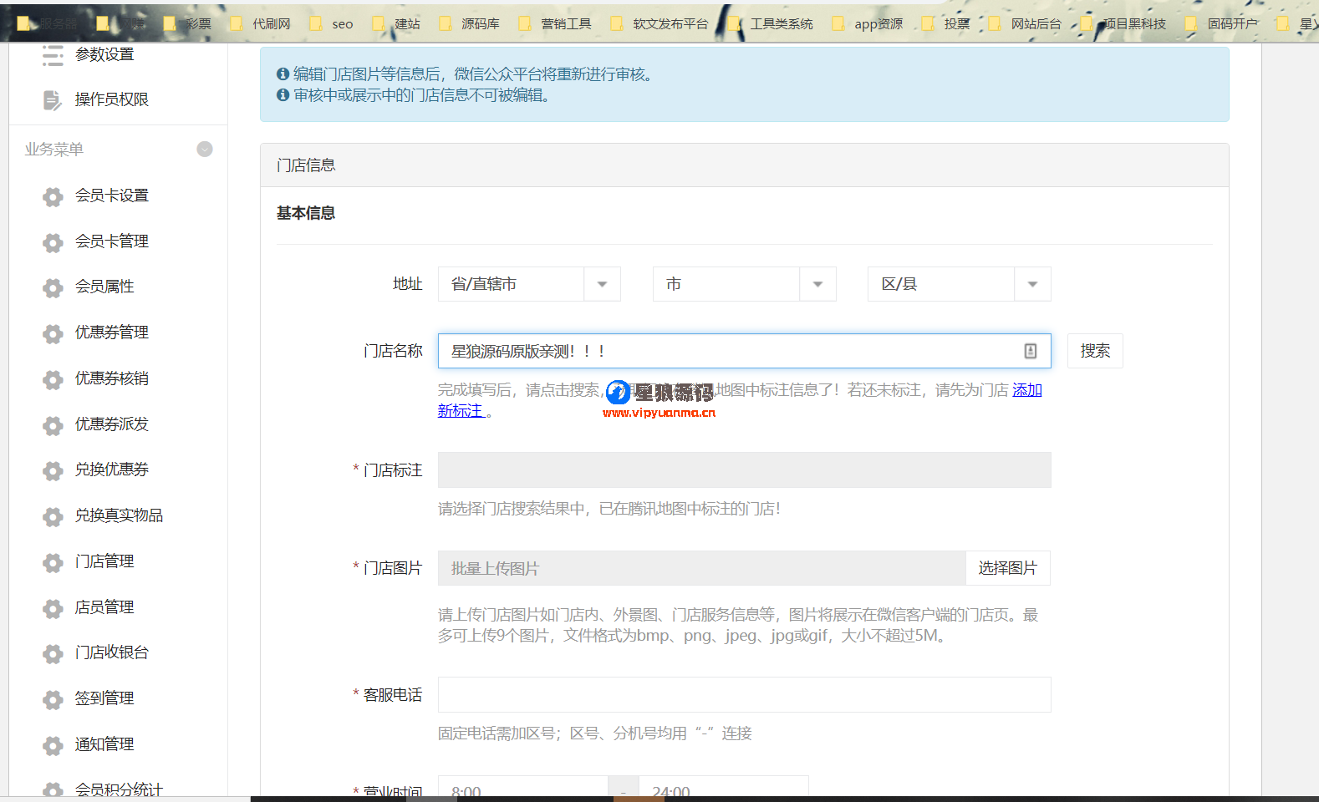Viewport: 1319px width, 802px height.
Task: Click the gear icon beside 店员管理
Action: [x=53, y=608]
